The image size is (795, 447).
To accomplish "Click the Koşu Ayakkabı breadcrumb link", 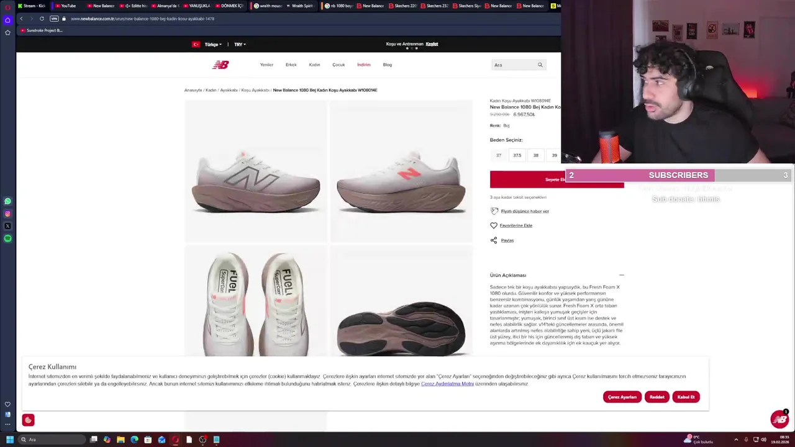I will [x=255, y=90].
